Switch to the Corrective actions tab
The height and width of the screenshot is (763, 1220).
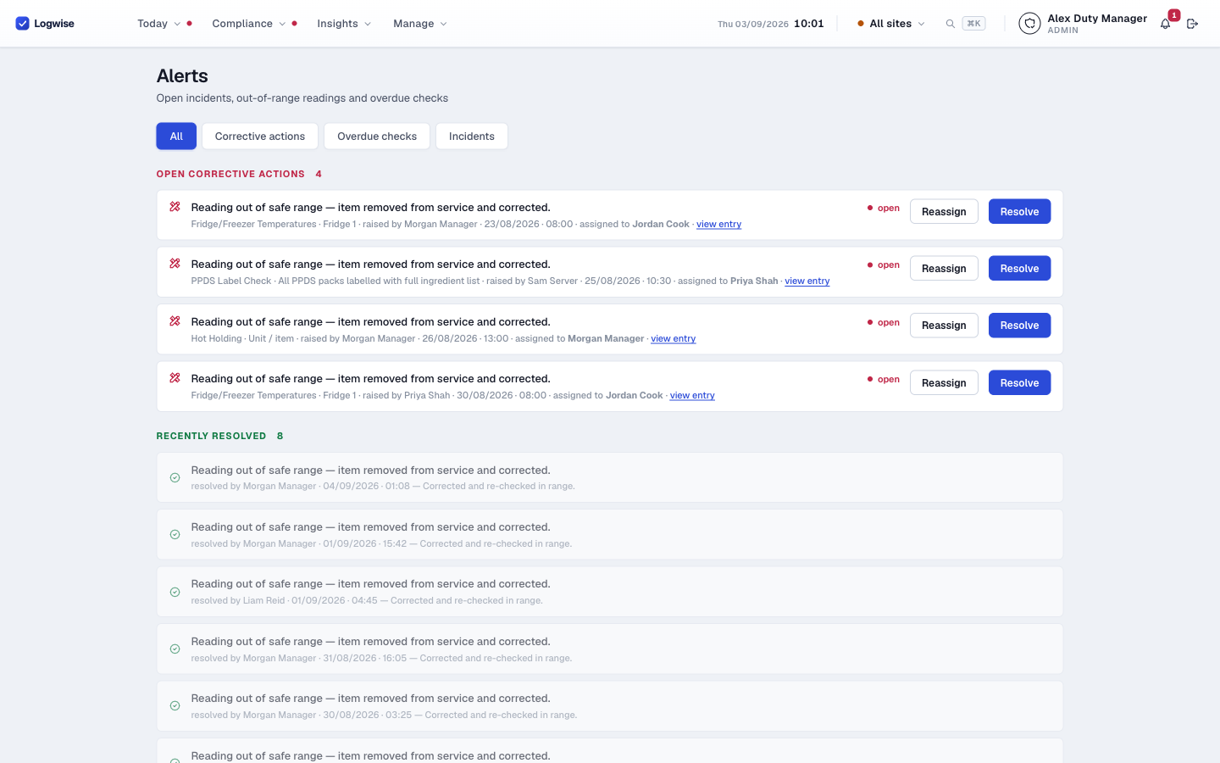260,136
